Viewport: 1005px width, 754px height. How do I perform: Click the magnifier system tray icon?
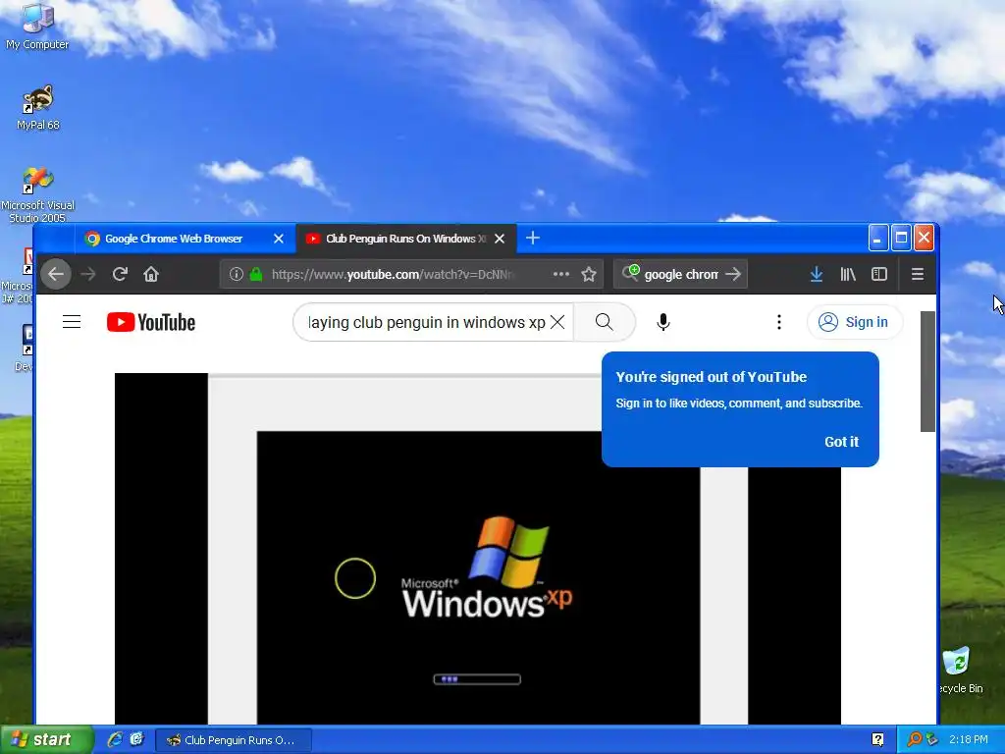tap(915, 740)
